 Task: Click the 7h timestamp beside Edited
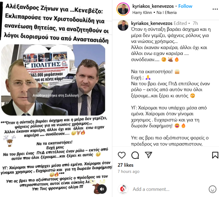[x=195, y=23]
